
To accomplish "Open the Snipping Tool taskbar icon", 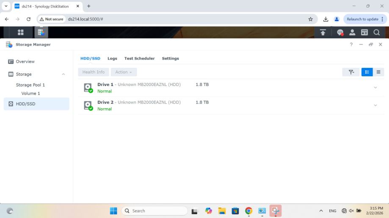I will tap(276, 211).
